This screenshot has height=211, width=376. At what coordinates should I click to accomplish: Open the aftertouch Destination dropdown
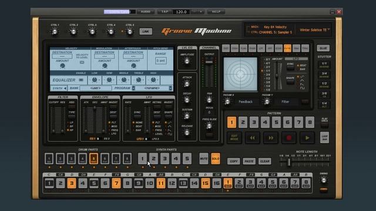(133, 56)
